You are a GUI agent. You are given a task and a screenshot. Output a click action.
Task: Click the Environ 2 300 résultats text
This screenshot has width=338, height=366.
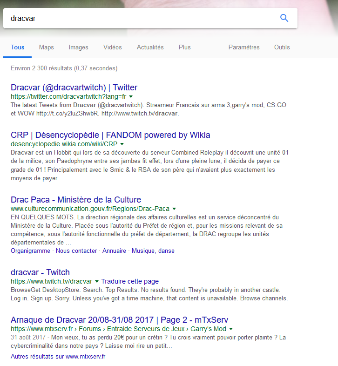(x=64, y=68)
